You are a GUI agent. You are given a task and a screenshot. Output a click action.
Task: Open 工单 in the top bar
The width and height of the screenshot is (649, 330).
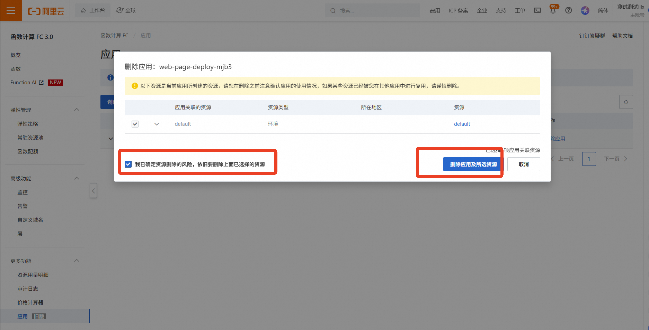coord(520,11)
